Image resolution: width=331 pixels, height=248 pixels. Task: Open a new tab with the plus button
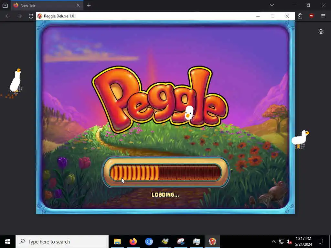(89, 5)
